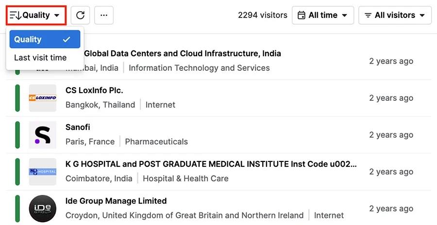437x225 pixels.
Task: Expand the All visitors dropdown arrow
Action: pyautogui.click(x=422, y=16)
